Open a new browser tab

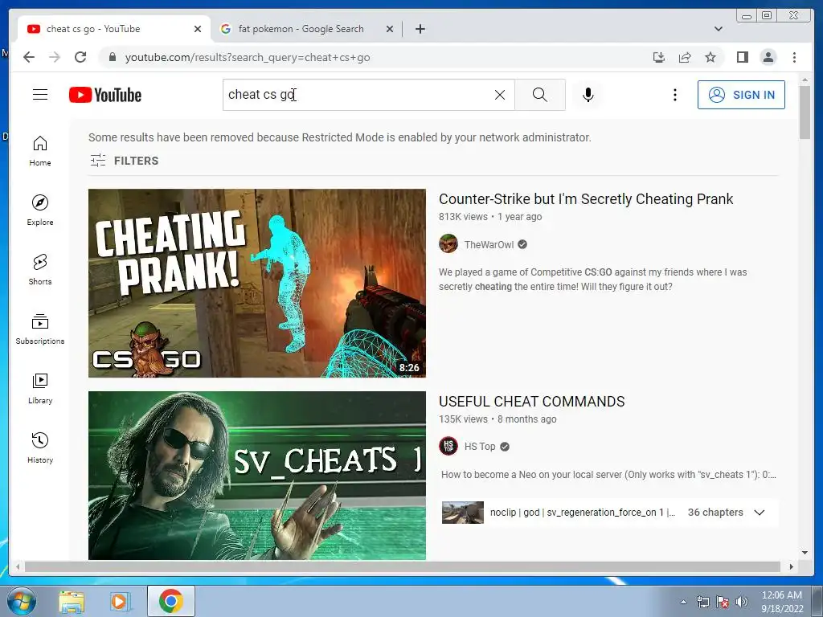[420, 29]
